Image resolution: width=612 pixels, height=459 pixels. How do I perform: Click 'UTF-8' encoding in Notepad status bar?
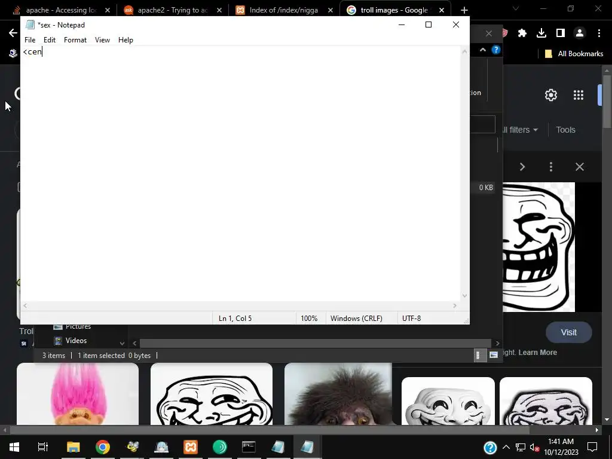pos(411,319)
